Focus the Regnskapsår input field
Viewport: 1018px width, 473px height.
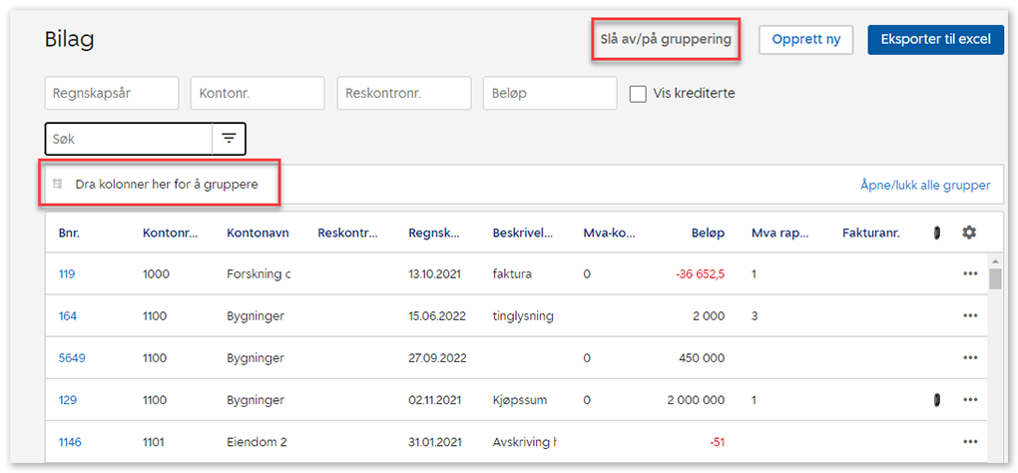tap(112, 94)
